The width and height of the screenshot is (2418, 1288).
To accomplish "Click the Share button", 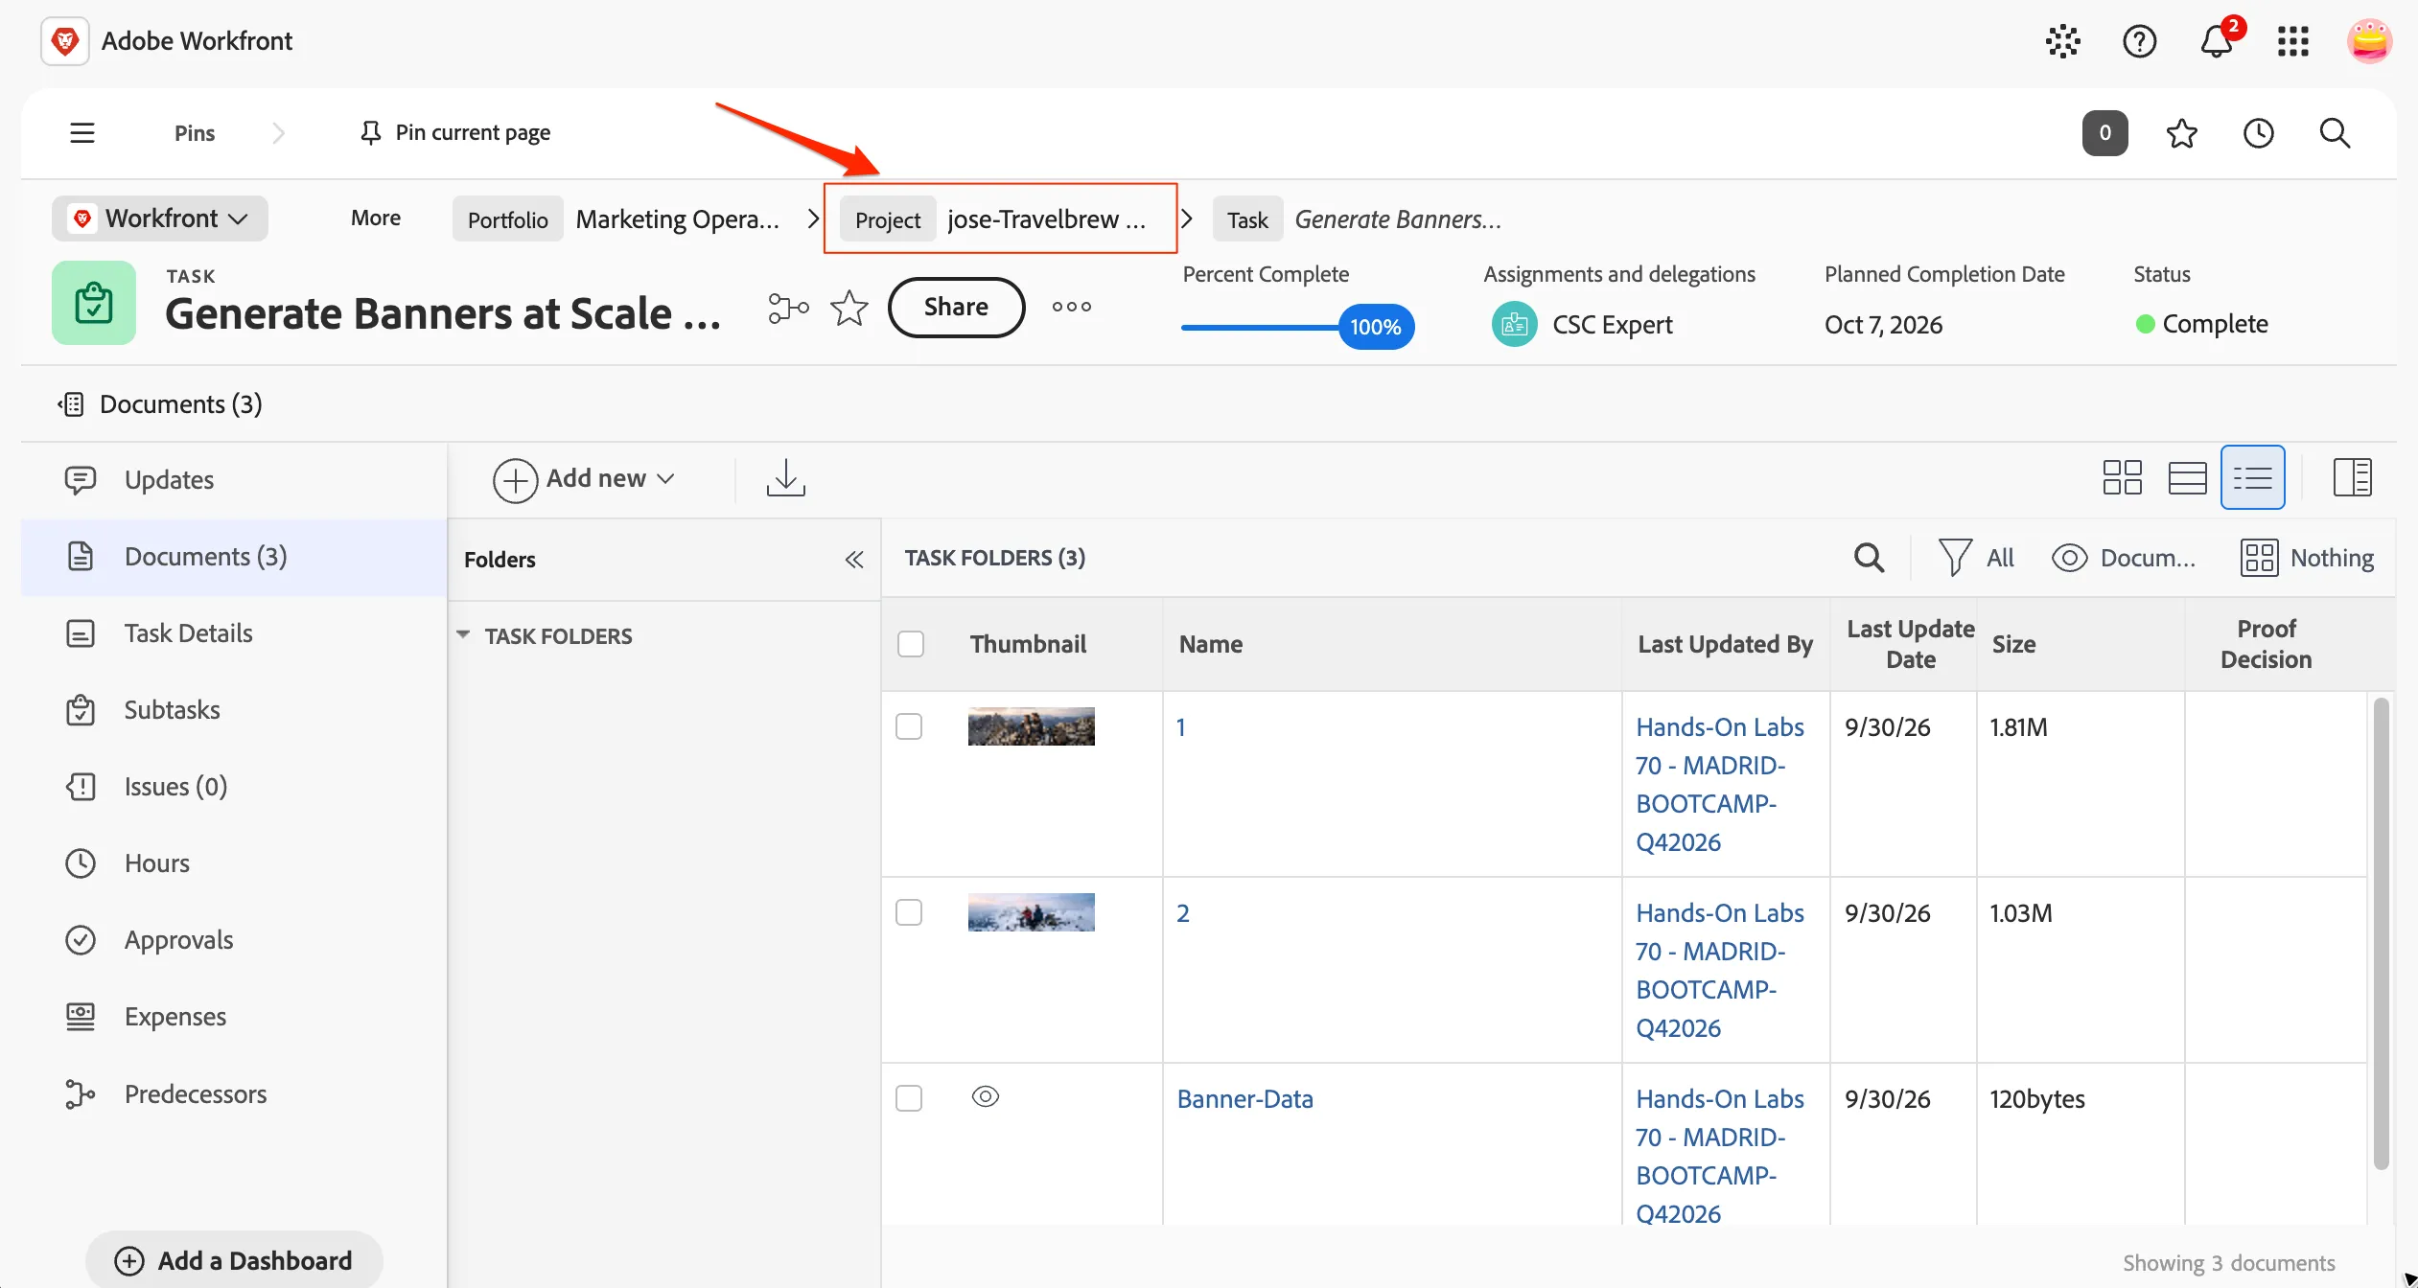I will (956, 307).
